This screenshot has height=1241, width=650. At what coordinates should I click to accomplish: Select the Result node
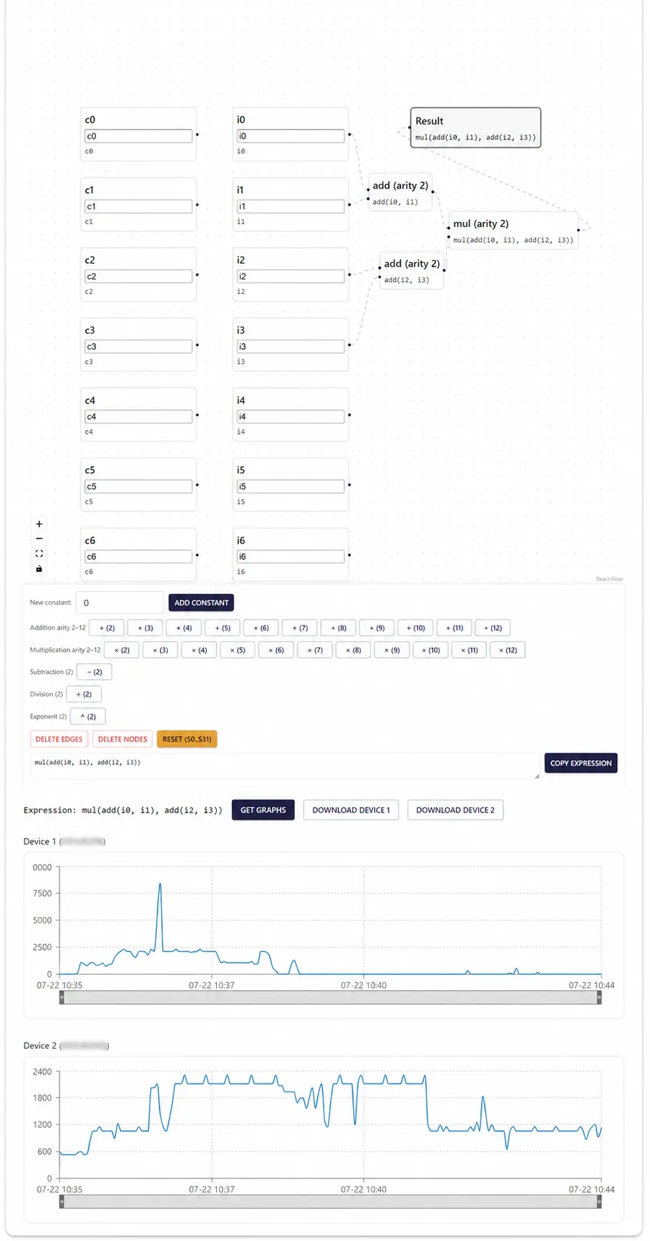pyautogui.click(x=475, y=128)
